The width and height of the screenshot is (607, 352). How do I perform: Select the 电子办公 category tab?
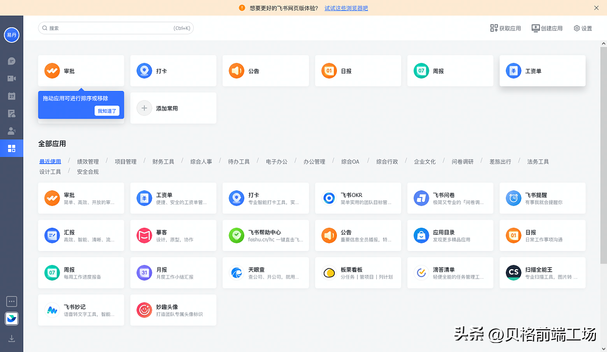tap(277, 162)
